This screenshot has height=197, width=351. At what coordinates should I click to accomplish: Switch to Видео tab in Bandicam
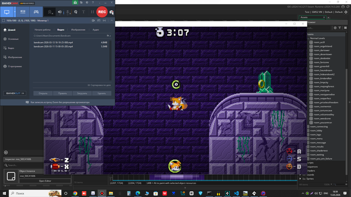(61, 30)
